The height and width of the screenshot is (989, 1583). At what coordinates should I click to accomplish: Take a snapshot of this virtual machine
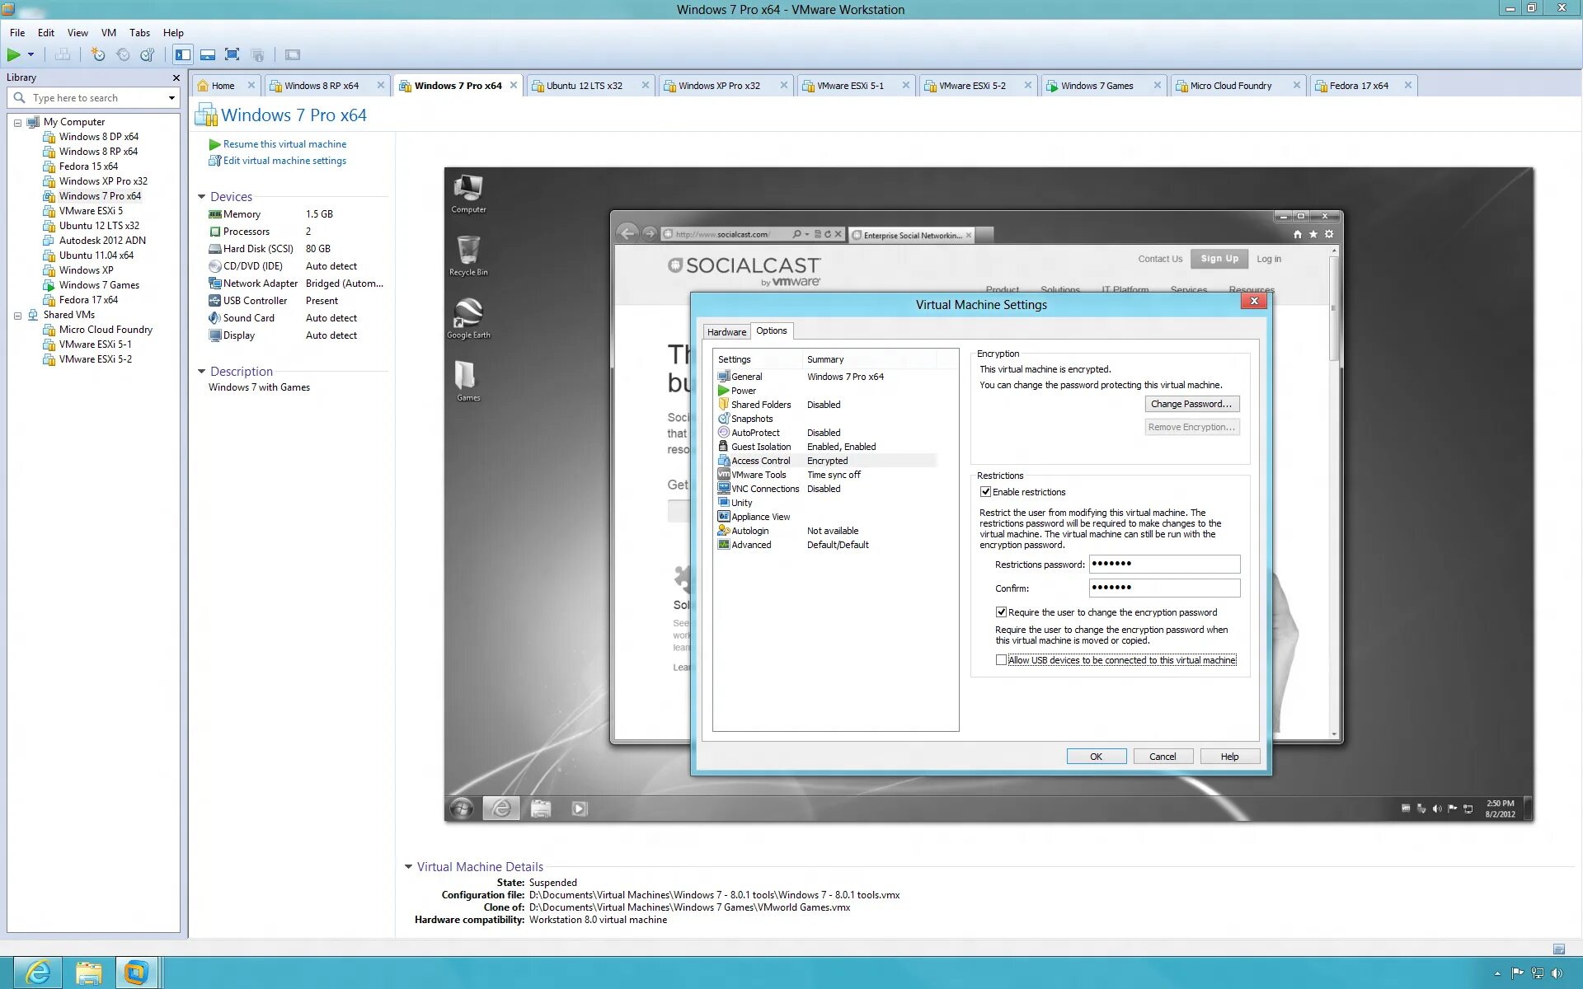click(x=97, y=54)
